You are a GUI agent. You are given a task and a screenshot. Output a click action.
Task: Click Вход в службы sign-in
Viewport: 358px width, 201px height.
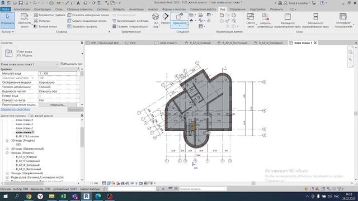click(297, 3)
